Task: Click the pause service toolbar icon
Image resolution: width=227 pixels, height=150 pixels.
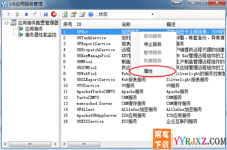Action: pyautogui.click(x=18, y=14)
